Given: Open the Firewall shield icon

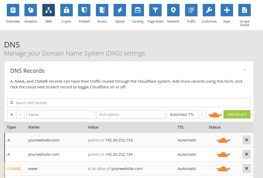Looking at the screenshot, I should [84, 10].
